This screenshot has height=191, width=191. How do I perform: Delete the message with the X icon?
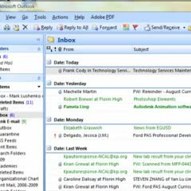pyautogui.click(x=25, y=28)
